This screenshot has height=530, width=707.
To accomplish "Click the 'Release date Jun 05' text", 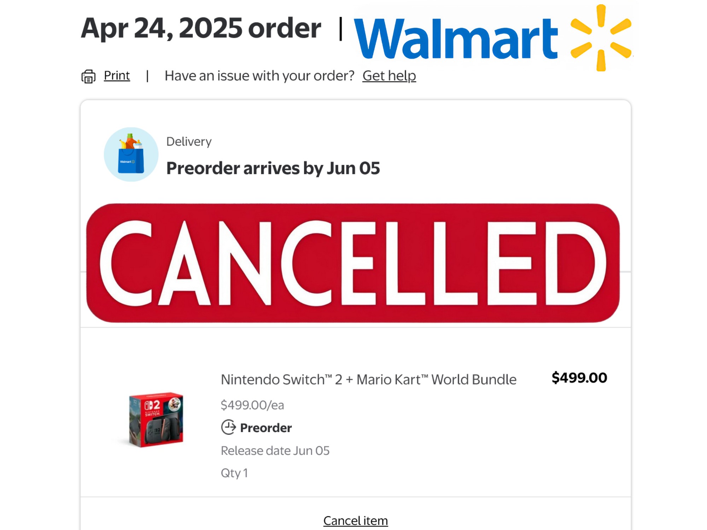I will [275, 451].
